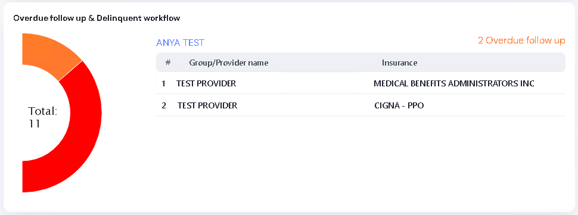This screenshot has width=578, height=215.
Task: Click the 2 Overdue follow up label
Action: click(521, 40)
